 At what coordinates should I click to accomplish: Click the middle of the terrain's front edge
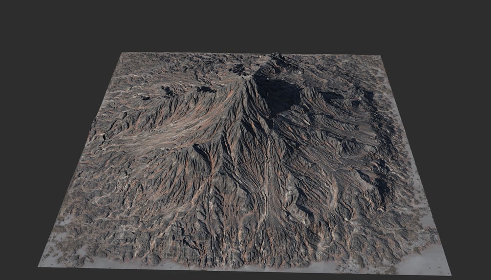click(244, 269)
